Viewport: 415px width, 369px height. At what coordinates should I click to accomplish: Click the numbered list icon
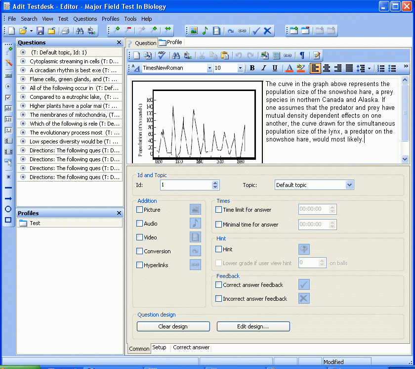(x=381, y=68)
